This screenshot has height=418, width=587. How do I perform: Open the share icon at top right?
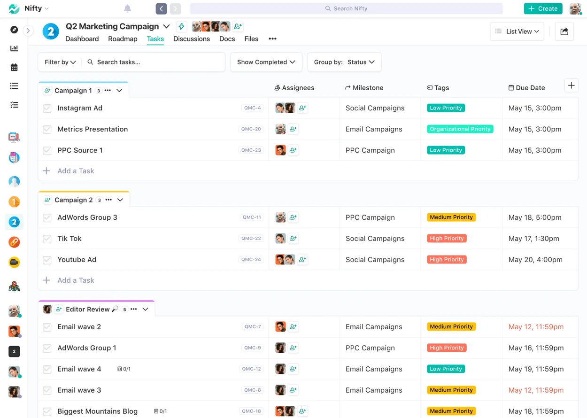[564, 31]
